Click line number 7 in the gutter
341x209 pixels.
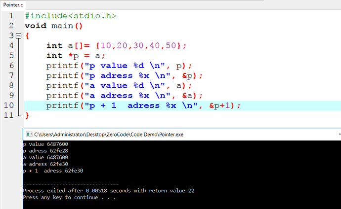click(x=11, y=75)
